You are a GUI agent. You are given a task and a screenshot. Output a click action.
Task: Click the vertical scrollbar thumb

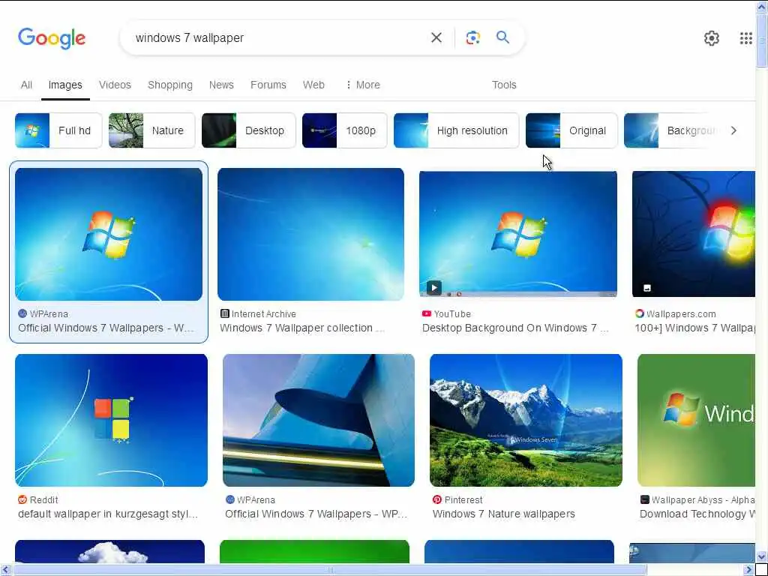[762, 41]
